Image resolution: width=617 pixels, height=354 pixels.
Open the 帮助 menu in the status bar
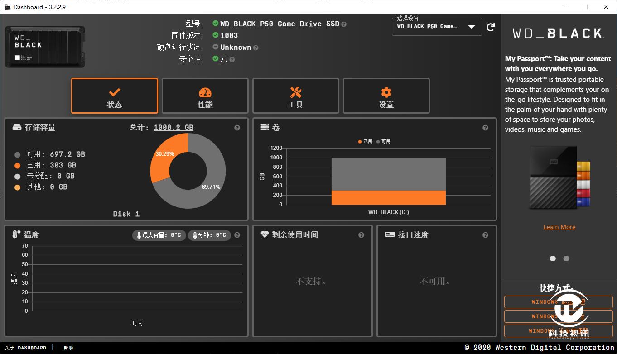tap(68, 348)
